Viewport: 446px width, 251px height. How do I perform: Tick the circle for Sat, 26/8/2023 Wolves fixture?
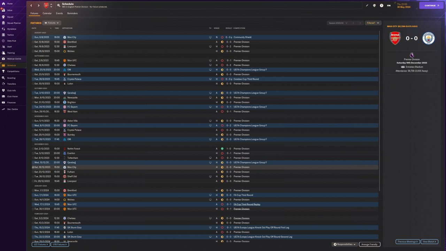33,51
